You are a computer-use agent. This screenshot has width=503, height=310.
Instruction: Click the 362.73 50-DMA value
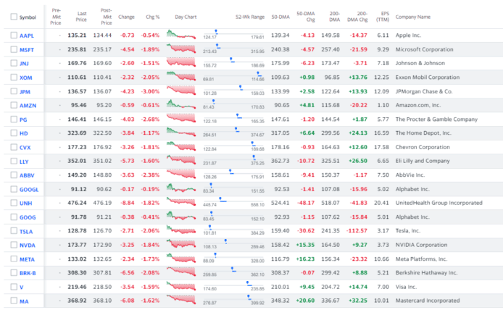click(x=280, y=161)
